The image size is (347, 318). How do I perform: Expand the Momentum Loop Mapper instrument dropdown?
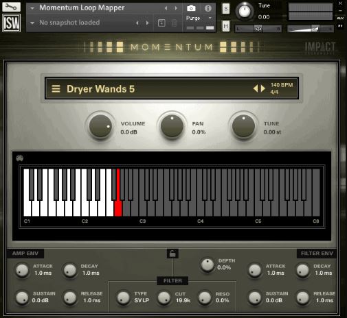click(x=32, y=8)
